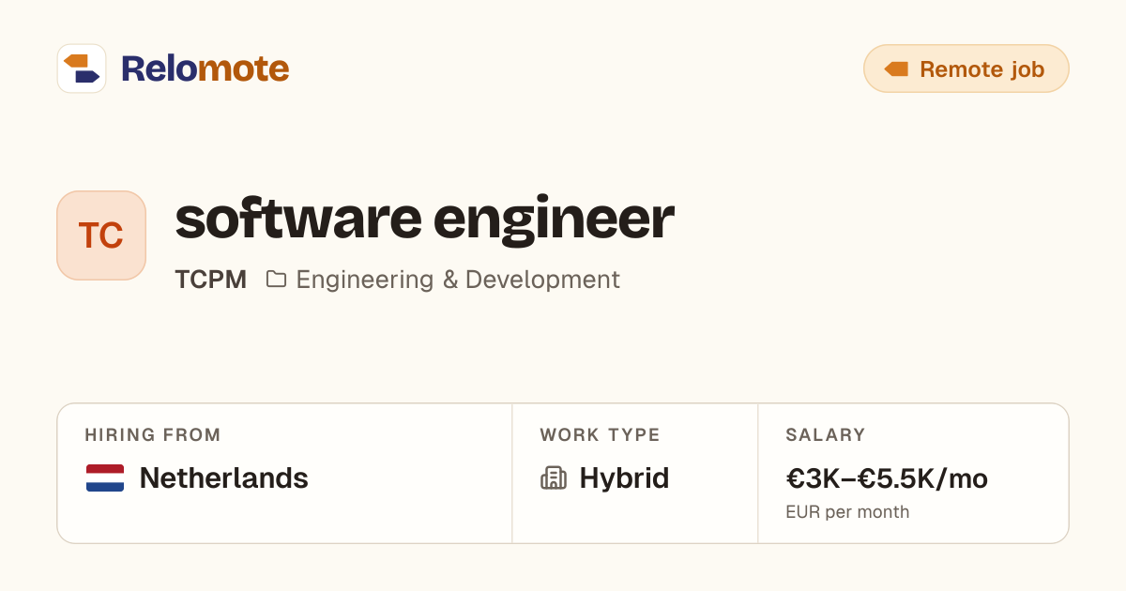Click the SALARY label

(826, 435)
